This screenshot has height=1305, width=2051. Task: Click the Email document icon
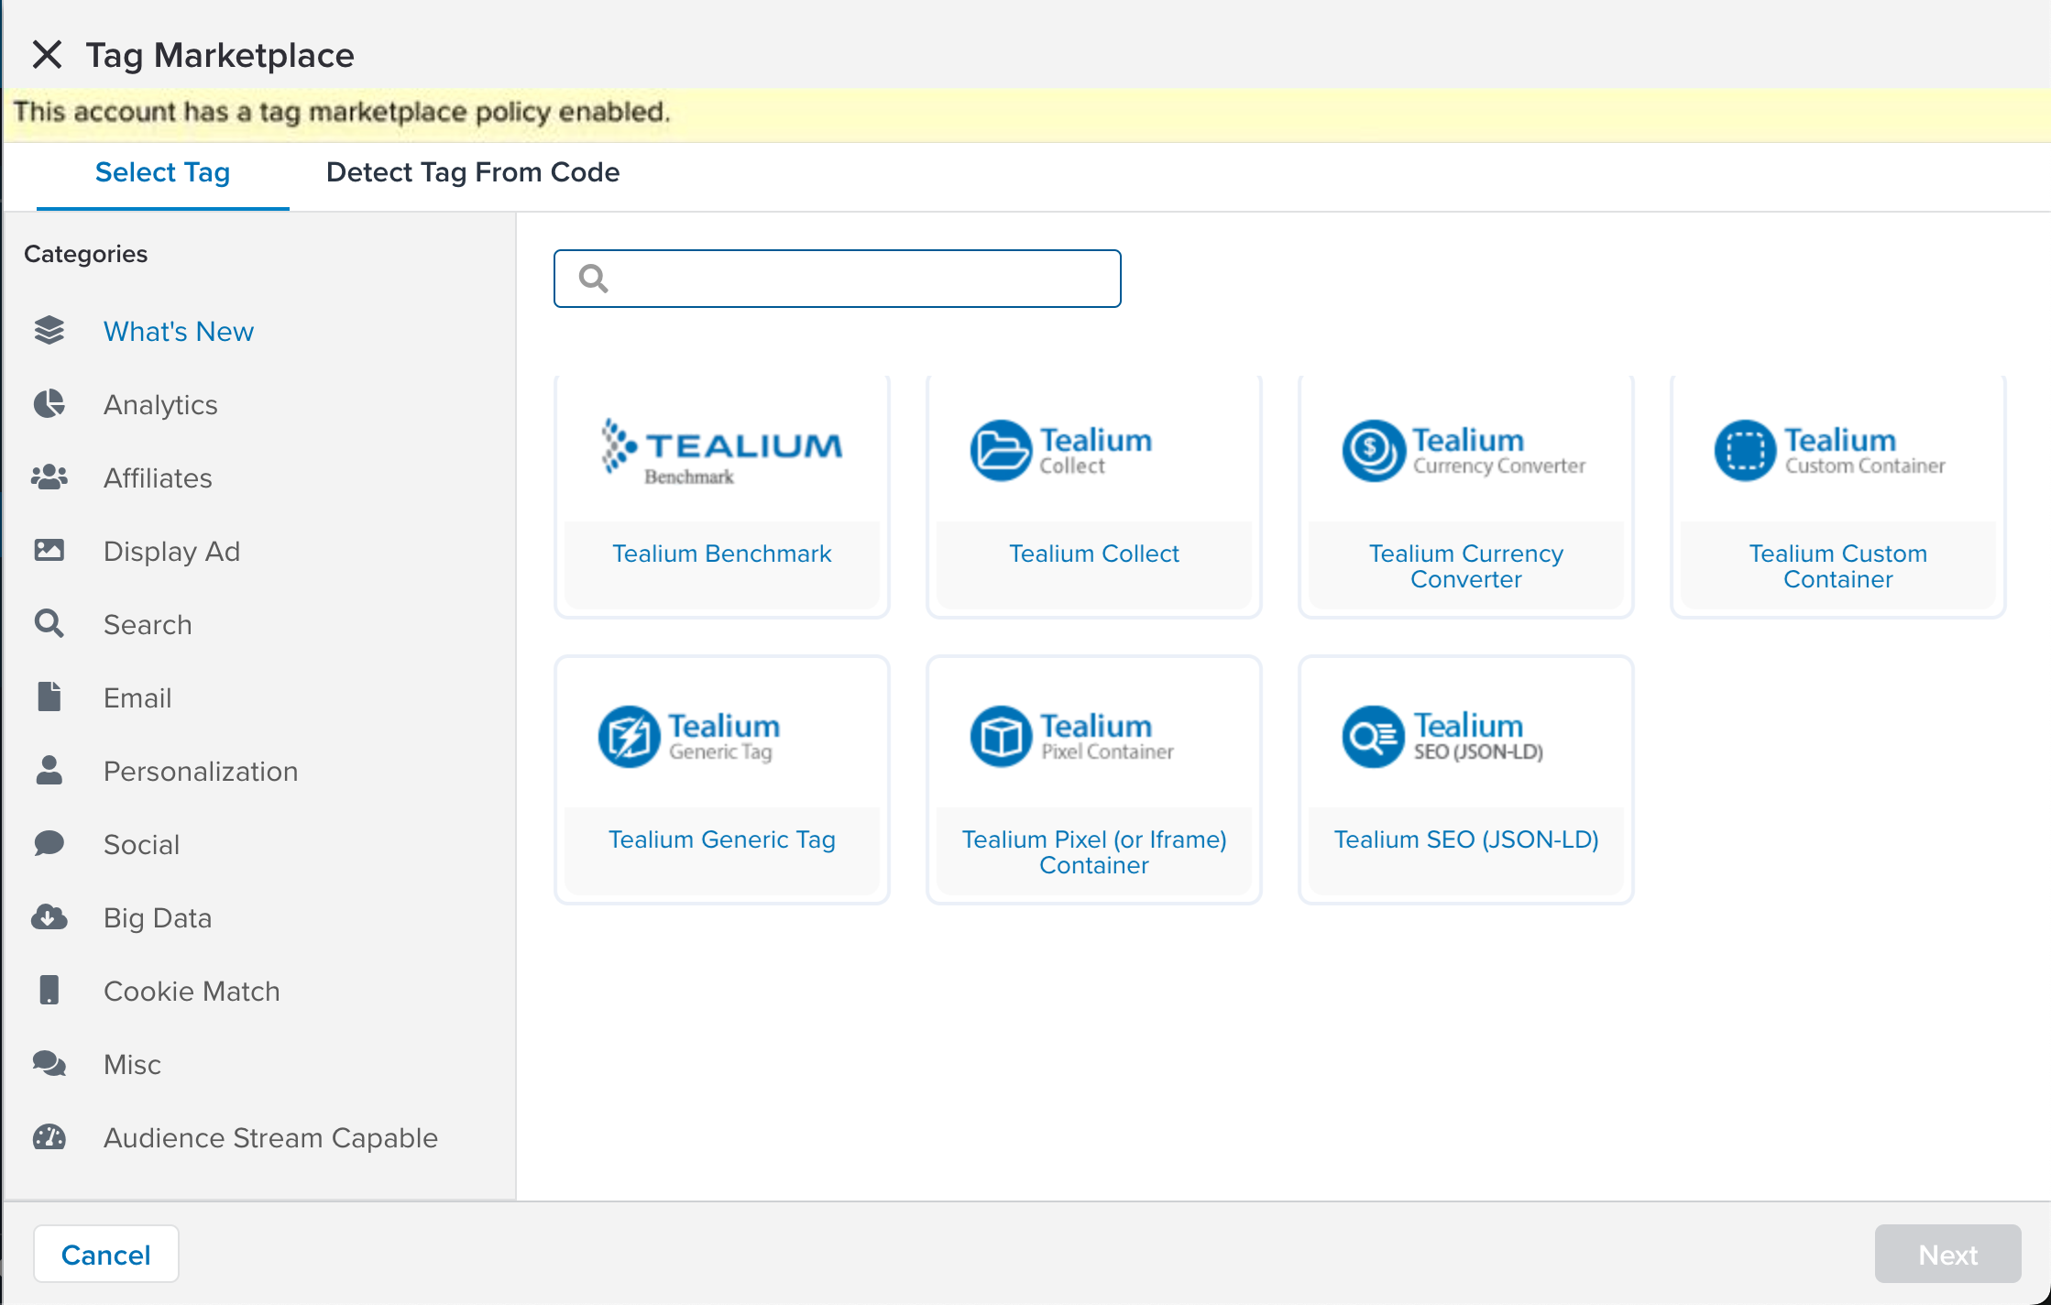coord(49,697)
